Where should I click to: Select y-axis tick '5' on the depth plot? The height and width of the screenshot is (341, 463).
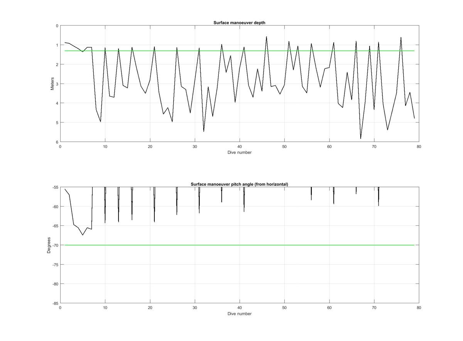[x=57, y=123]
